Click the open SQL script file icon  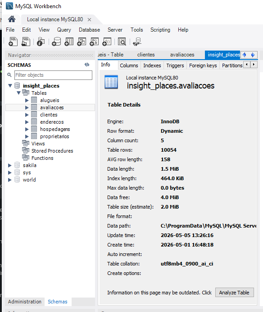click(26, 42)
